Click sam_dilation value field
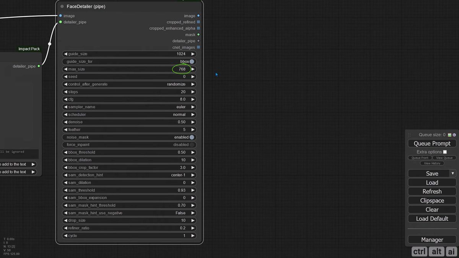Screen dimensions: 459x258 pos(129,182)
